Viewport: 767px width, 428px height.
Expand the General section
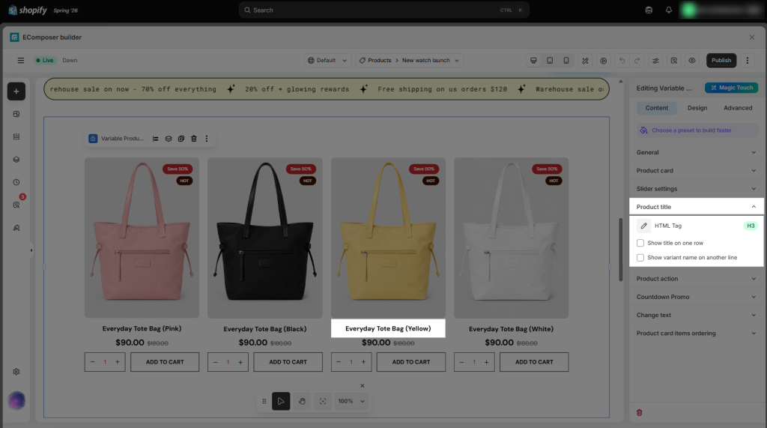[696, 152]
